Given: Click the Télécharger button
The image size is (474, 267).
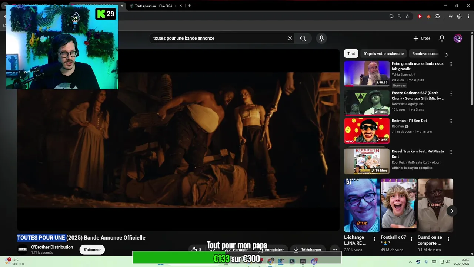Looking at the screenshot, I should point(307,250).
